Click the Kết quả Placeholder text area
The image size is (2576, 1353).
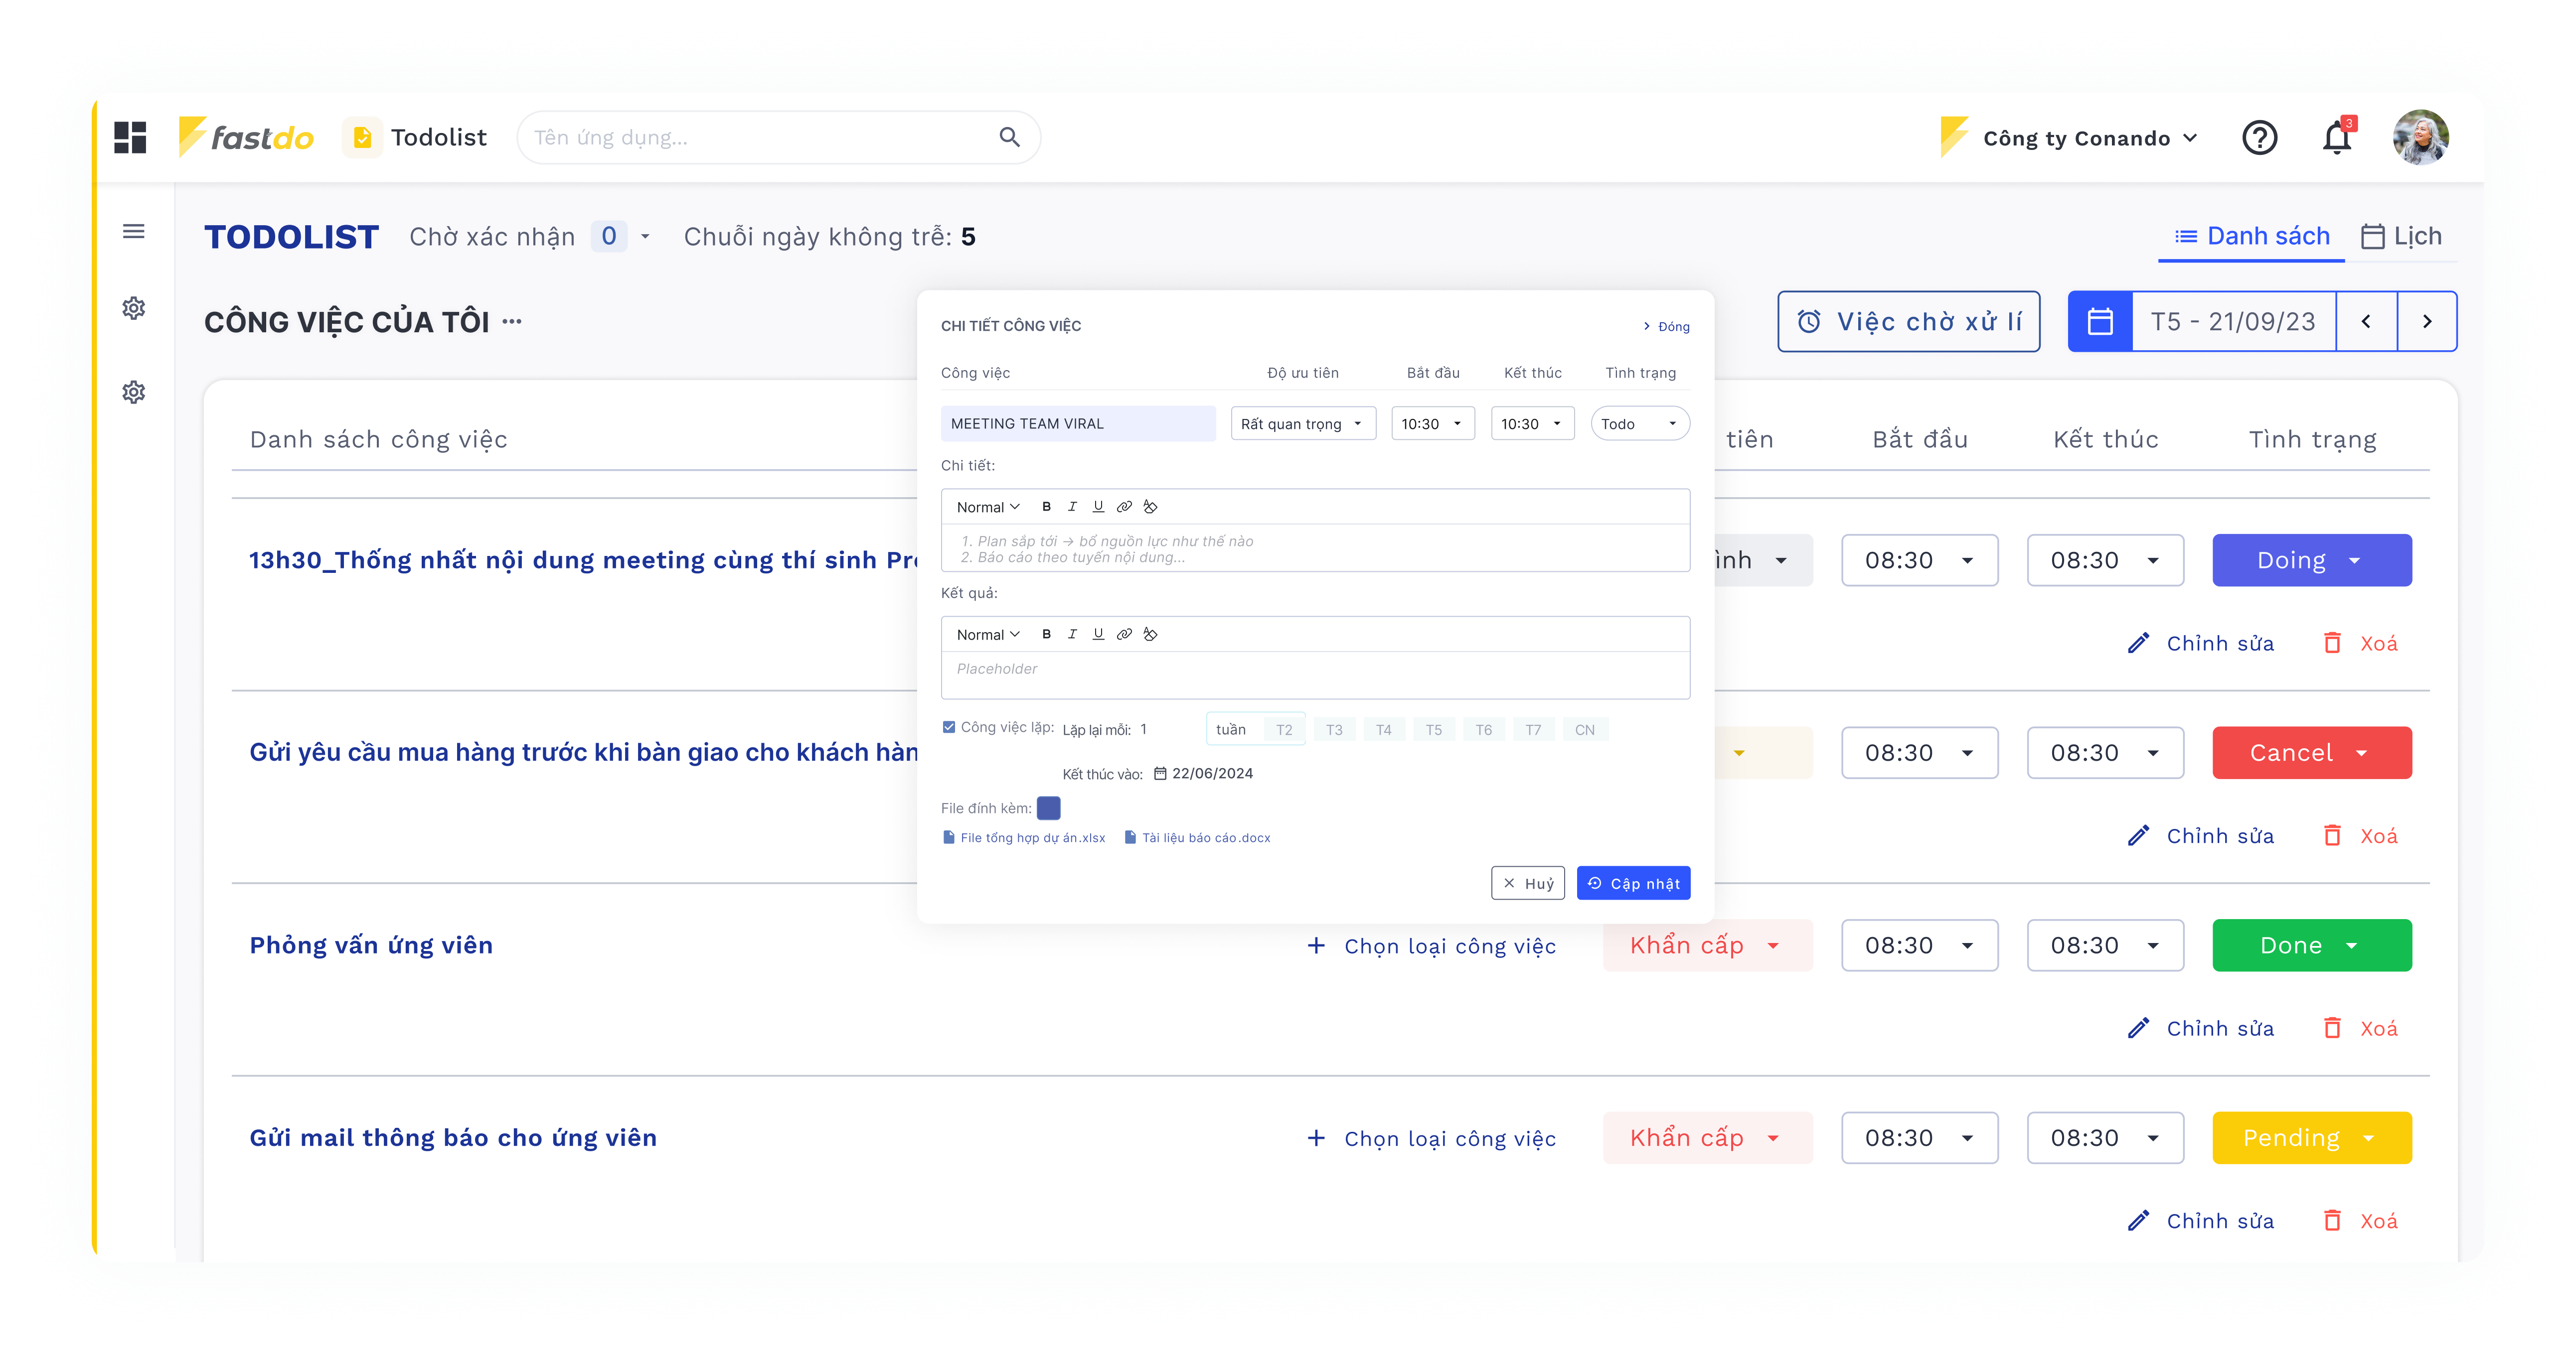(x=1315, y=675)
